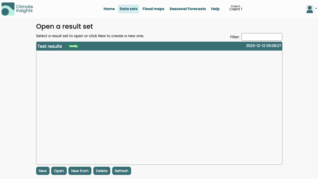
Task: Go to the Home menu item
Action: coord(109,9)
